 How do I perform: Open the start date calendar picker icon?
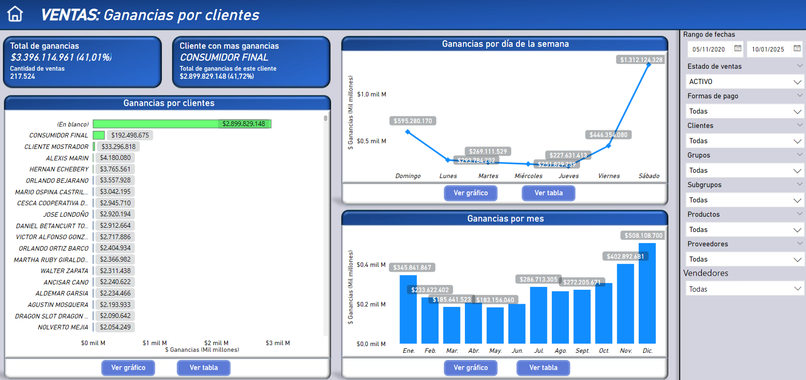(738, 48)
